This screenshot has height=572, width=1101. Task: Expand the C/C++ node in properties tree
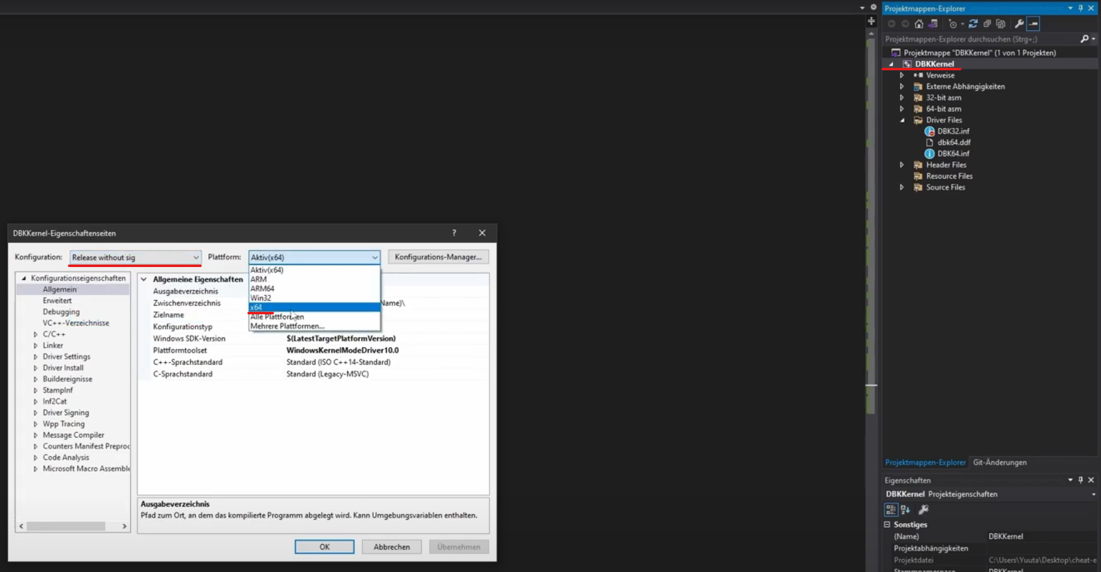coord(36,334)
